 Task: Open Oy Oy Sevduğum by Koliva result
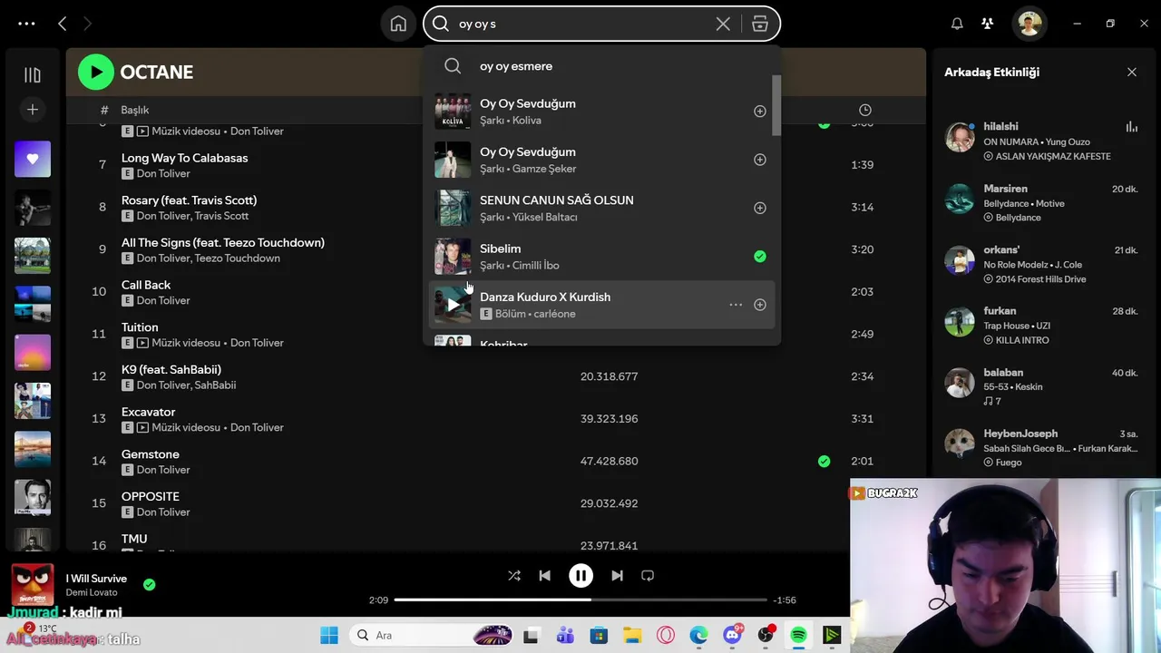click(601, 112)
